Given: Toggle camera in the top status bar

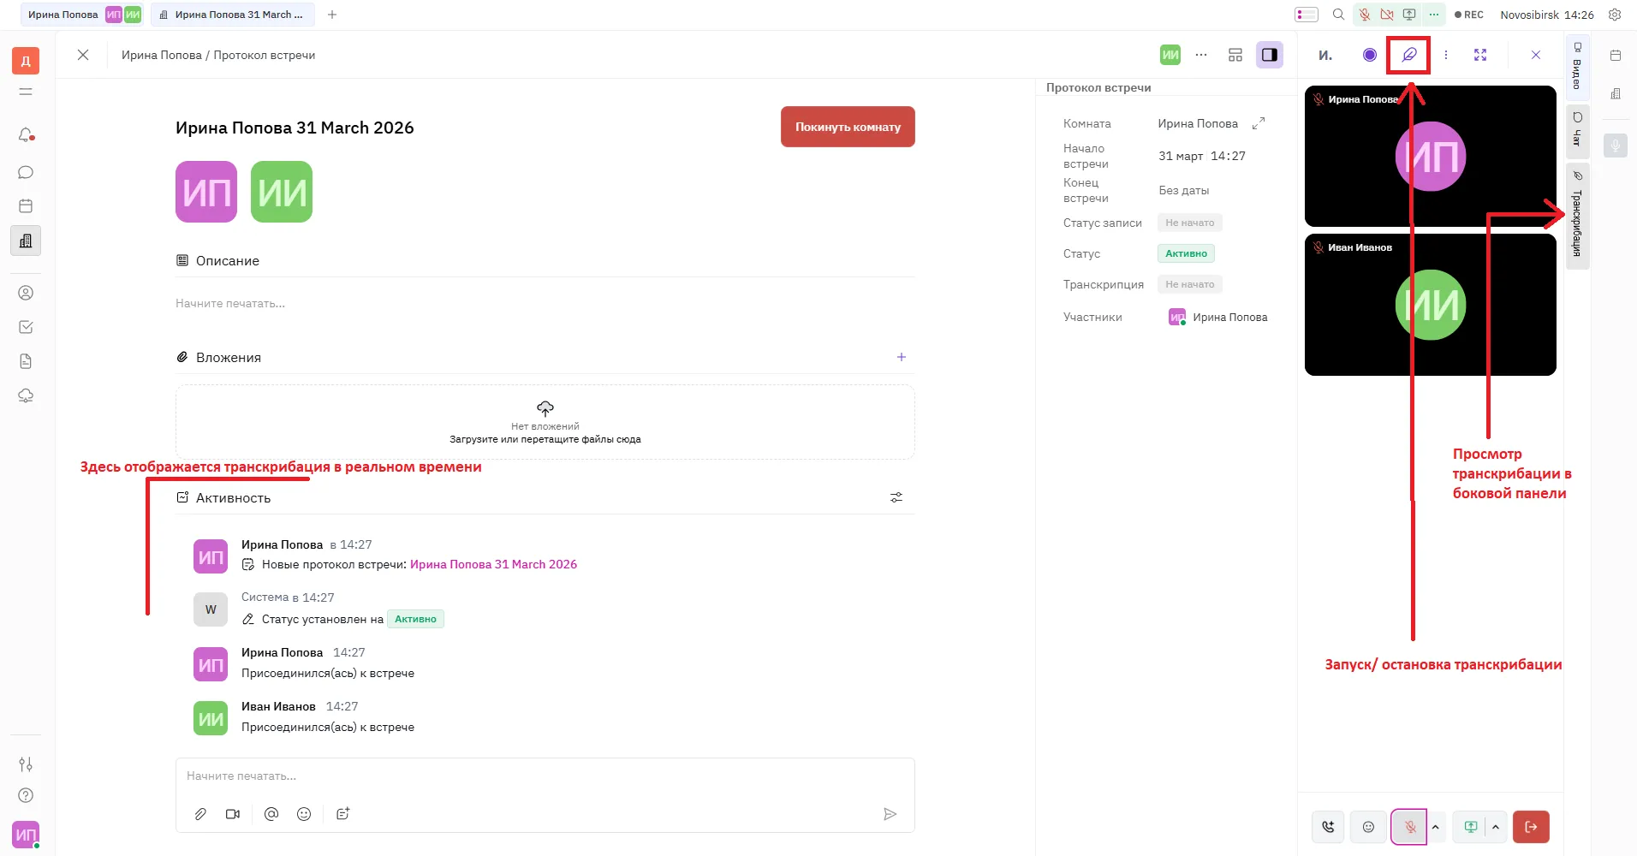Looking at the screenshot, I should (1387, 15).
